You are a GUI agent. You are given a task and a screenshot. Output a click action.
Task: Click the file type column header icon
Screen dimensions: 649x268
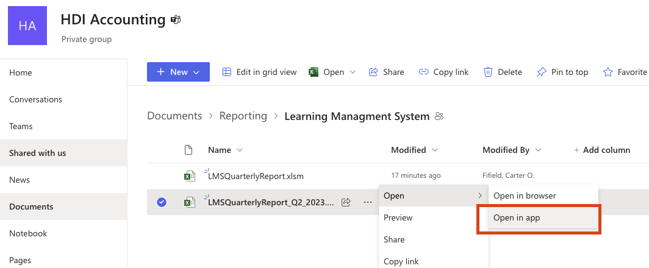[188, 150]
